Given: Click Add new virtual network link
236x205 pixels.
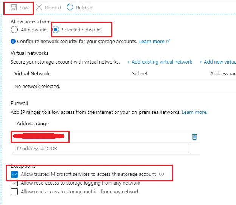Looking at the screenshot, I should coord(217,62).
